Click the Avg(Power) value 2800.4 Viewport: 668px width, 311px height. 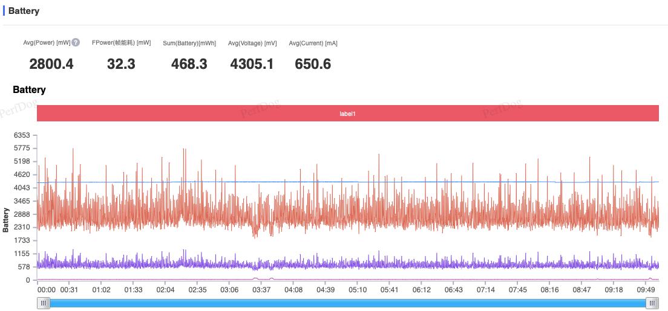[x=51, y=64]
